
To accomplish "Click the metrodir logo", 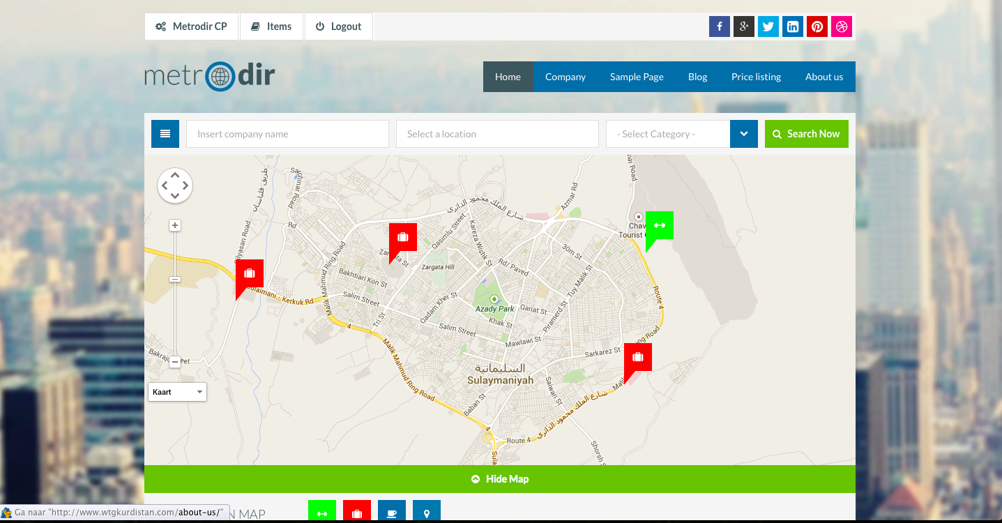I will [x=210, y=76].
